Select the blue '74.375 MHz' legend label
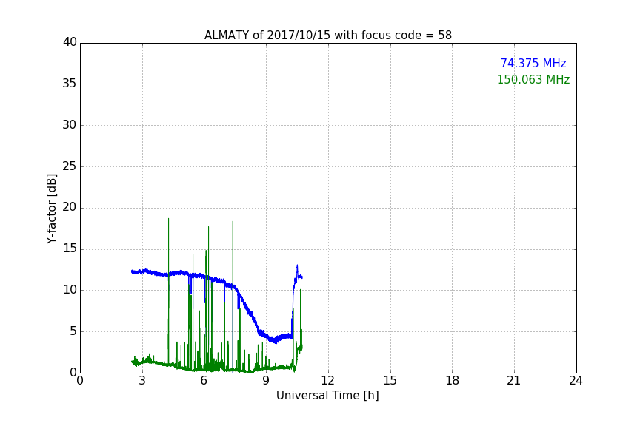The image size is (640, 426). (x=533, y=64)
